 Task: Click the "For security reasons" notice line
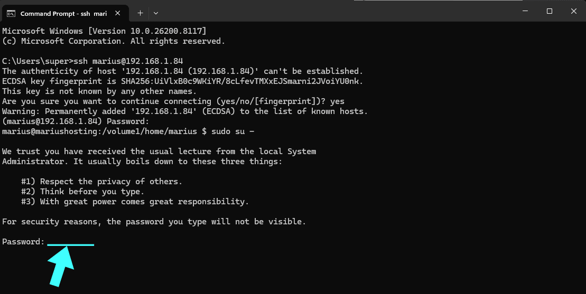click(154, 222)
